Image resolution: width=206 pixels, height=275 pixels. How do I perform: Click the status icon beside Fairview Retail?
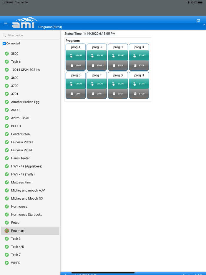click(x=7, y=150)
